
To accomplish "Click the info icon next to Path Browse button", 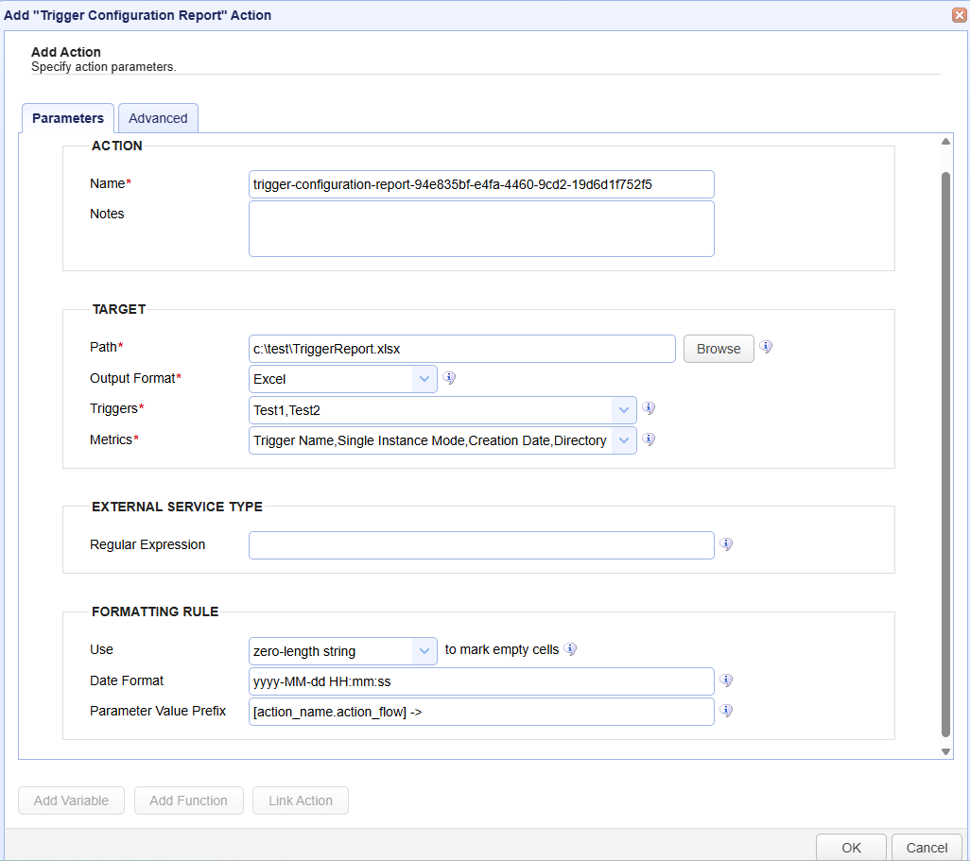I will point(766,347).
